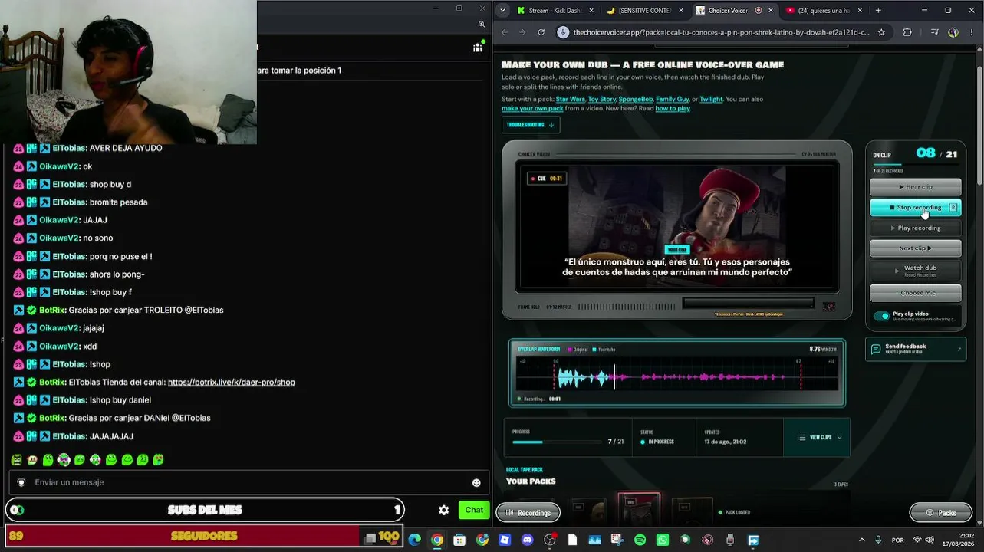984x552 pixels.
Task: Toggle the Play clip video switch
Action: point(881,316)
